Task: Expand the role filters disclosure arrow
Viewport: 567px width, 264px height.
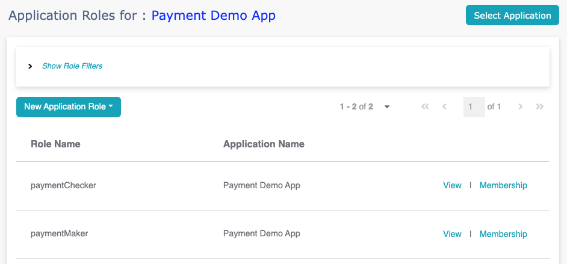Action: [x=30, y=66]
